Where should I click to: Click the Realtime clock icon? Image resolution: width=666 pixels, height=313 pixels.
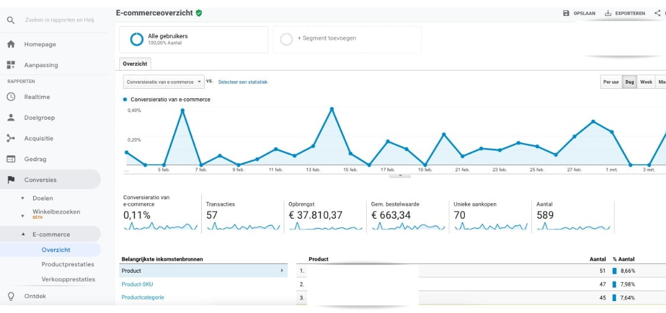pos(11,97)
